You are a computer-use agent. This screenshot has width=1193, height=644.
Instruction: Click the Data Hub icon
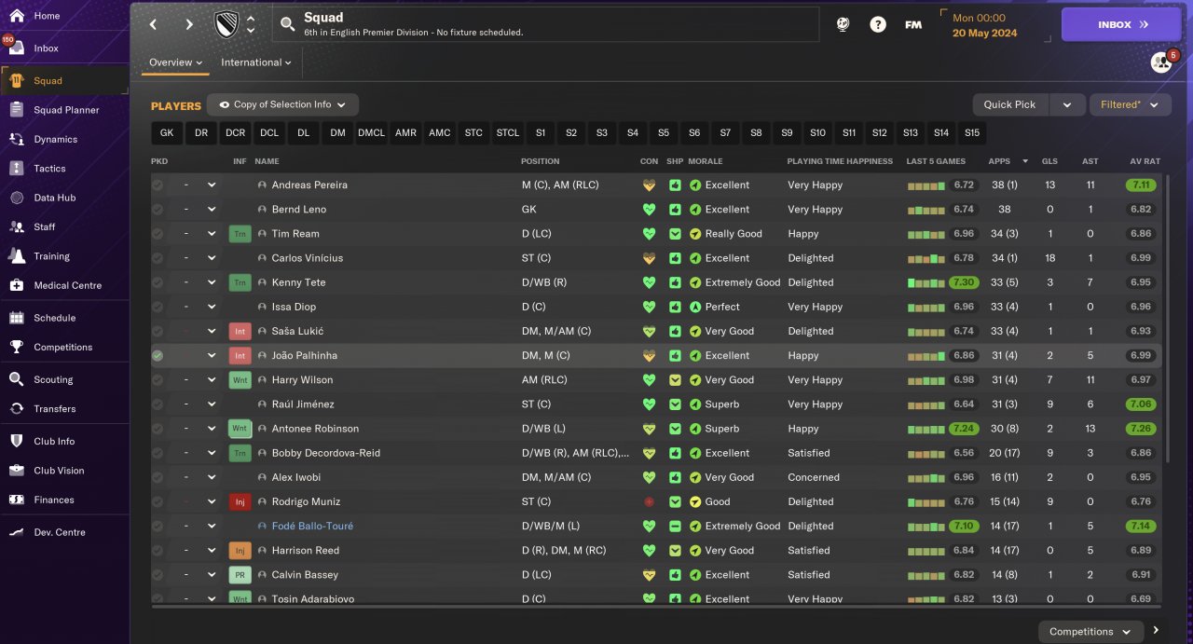tap(17, 198)
